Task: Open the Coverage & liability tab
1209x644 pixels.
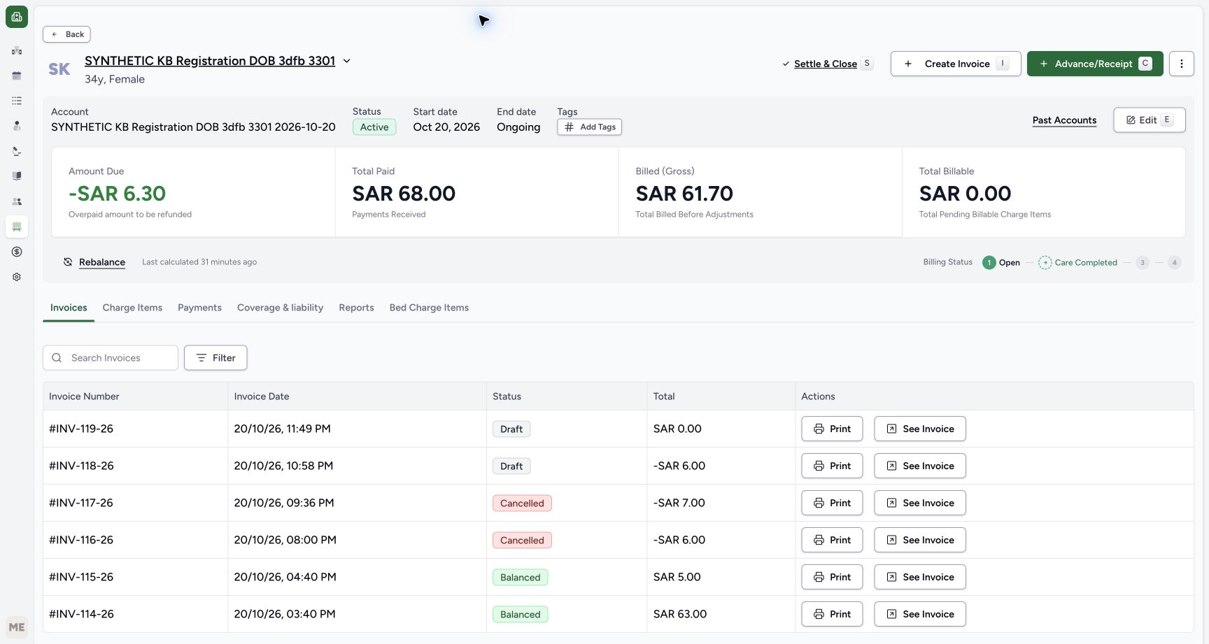Action: click(x=280, y=308)
